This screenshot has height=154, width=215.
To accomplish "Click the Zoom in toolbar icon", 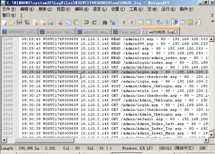I will (123, 22).
